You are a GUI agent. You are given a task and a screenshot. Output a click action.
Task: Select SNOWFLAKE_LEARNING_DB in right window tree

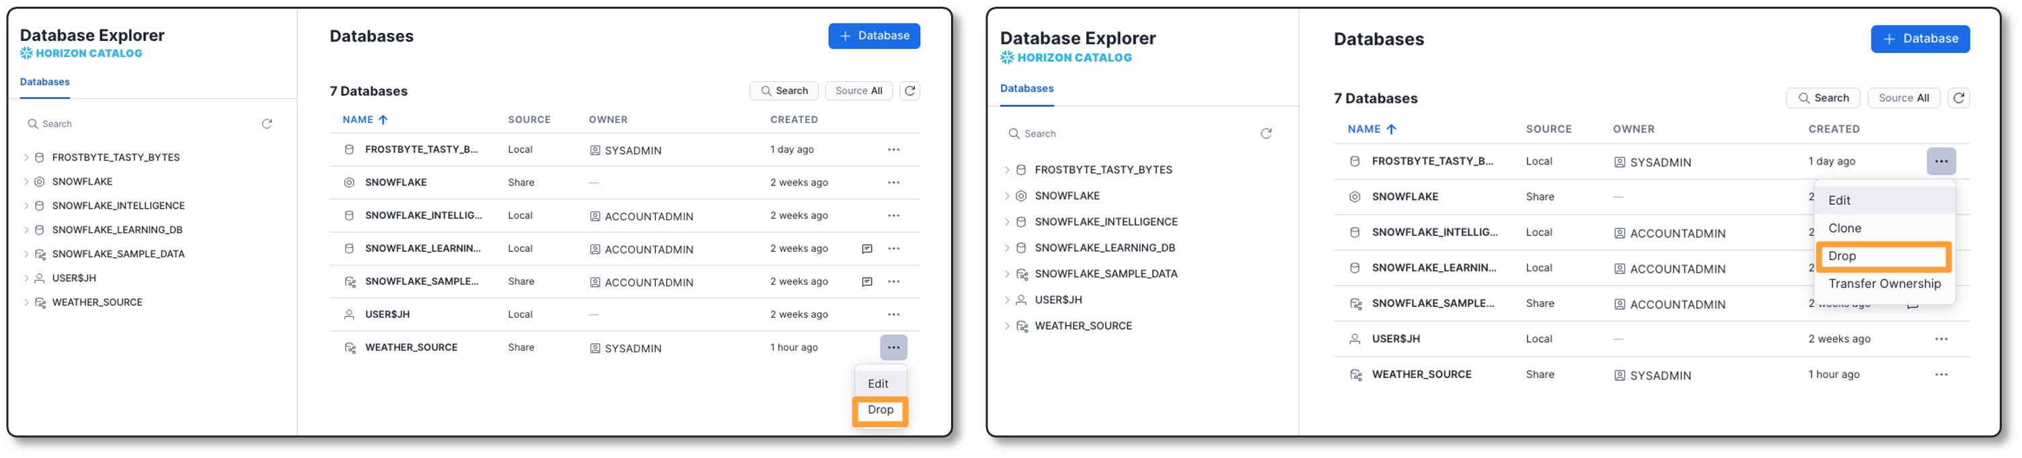pos(1104,248)
